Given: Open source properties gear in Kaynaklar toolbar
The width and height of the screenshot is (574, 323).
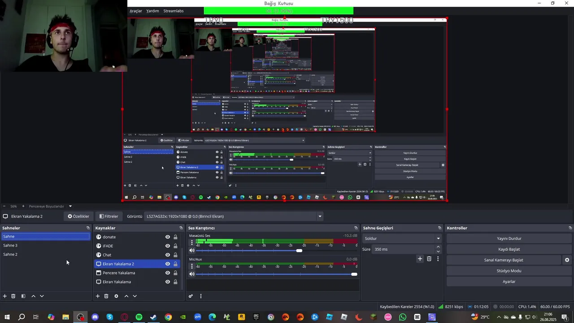Looking at the screenshot, I should [116, 296].
